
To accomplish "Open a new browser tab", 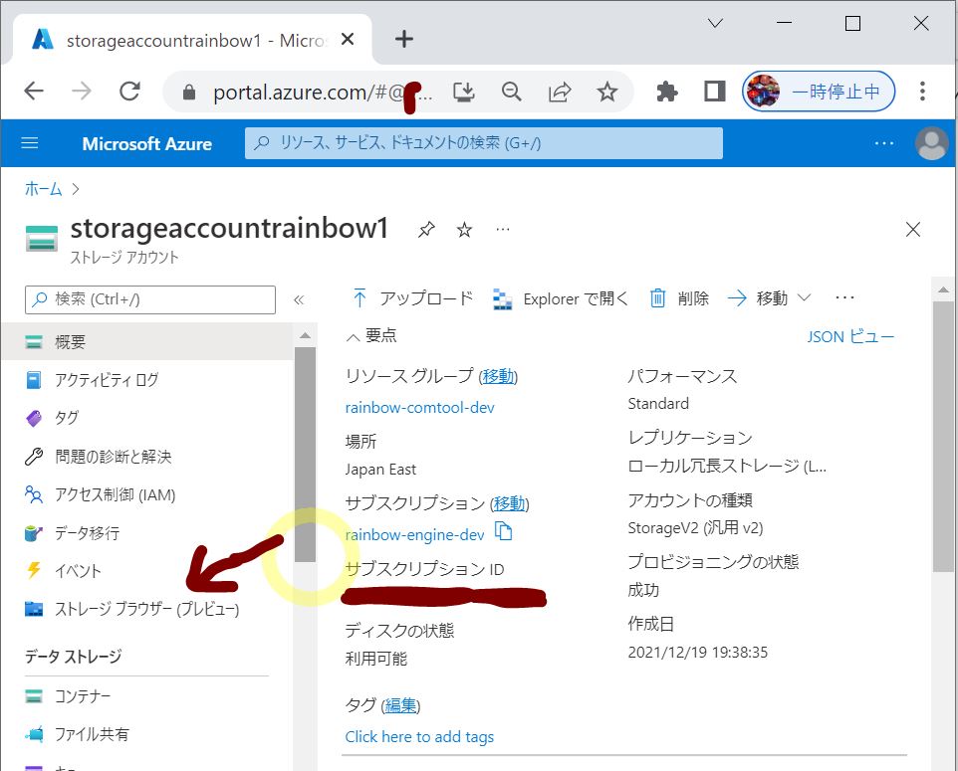I will point(404,40).
